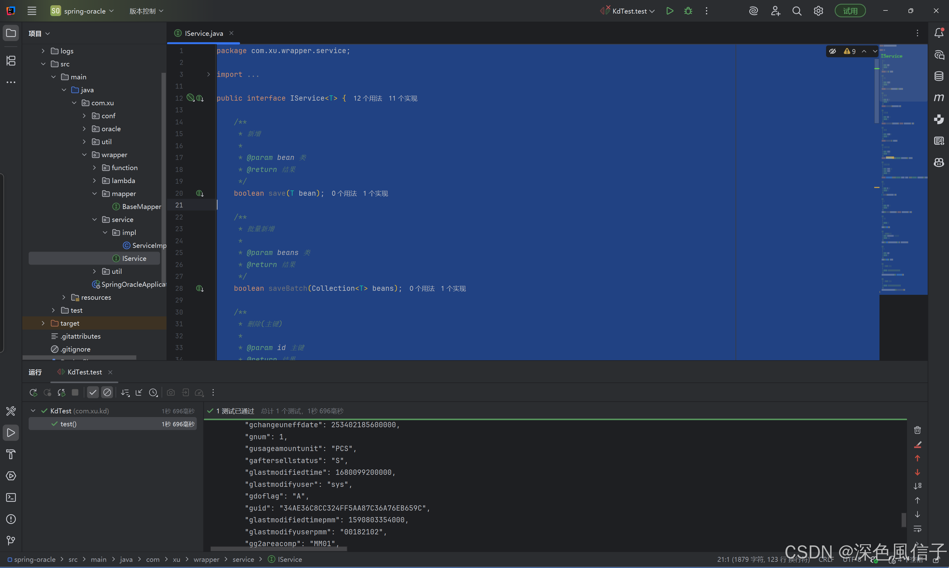The height and width of the screenshot is (568, 949).
Task: Open Search Everywhere magnifier icon
Action: click(797, 11)
